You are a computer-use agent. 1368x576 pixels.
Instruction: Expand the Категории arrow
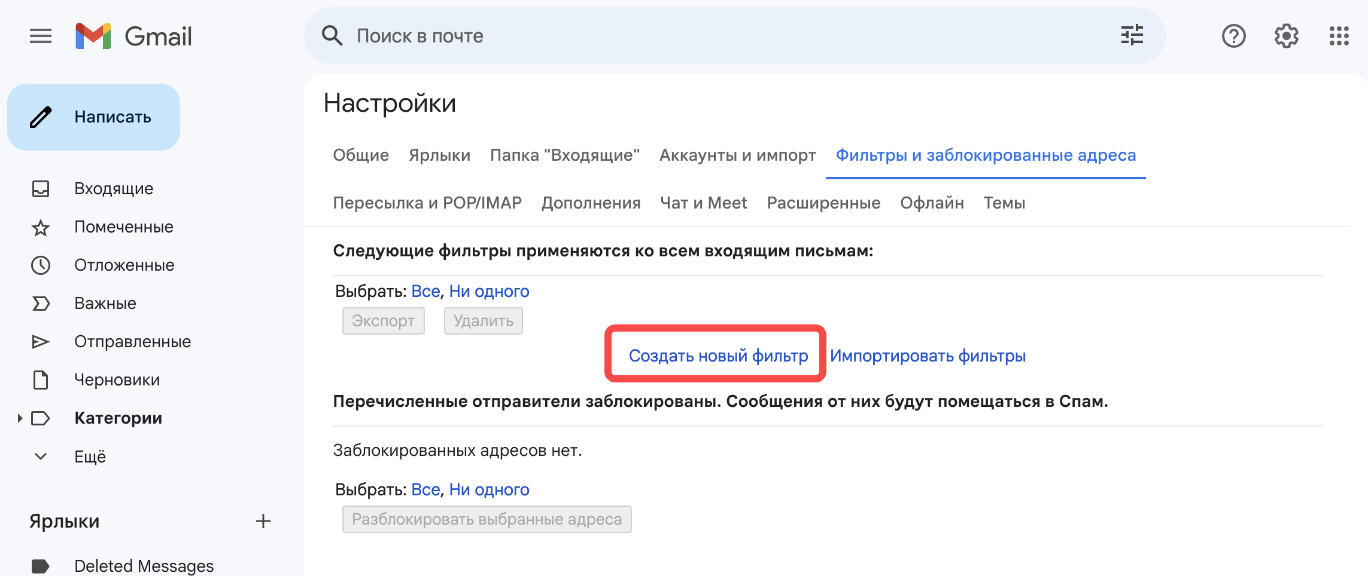(20, 418)
